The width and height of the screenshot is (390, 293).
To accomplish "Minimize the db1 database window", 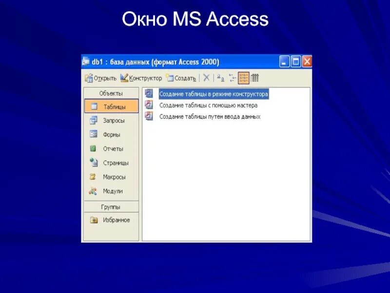I will 284,62.
